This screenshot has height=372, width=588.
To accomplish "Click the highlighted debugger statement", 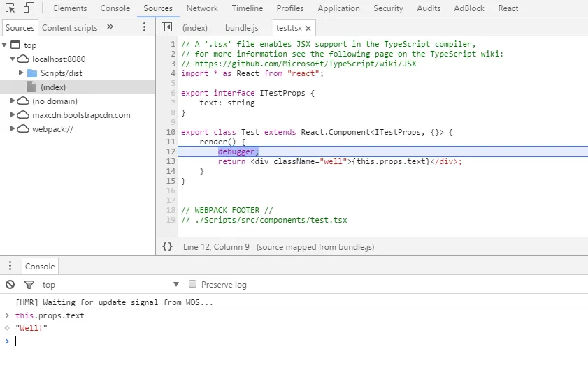I will pyautogui.click(x=238, y=151).
